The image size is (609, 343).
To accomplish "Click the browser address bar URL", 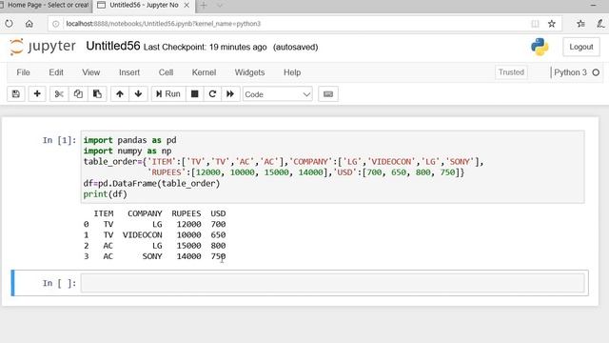I will [x=163, y=24].
